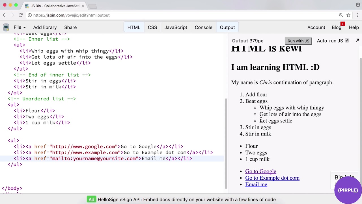Click the 'Add flour' list item
This screenshot has height=204, width=362.
click(256, 95)
